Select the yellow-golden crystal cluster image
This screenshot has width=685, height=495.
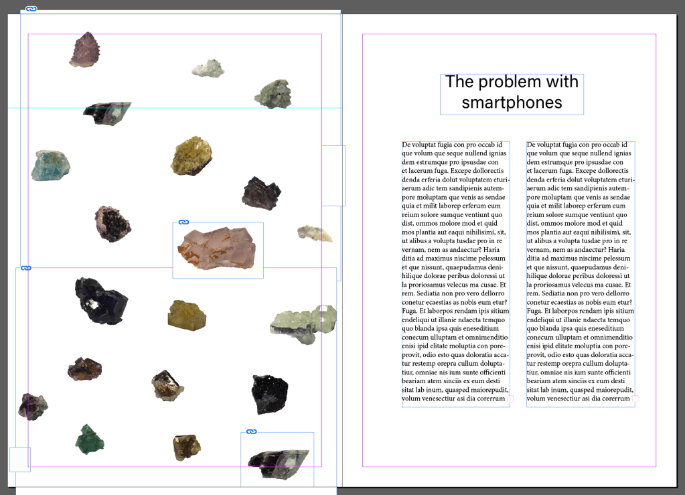192,156
